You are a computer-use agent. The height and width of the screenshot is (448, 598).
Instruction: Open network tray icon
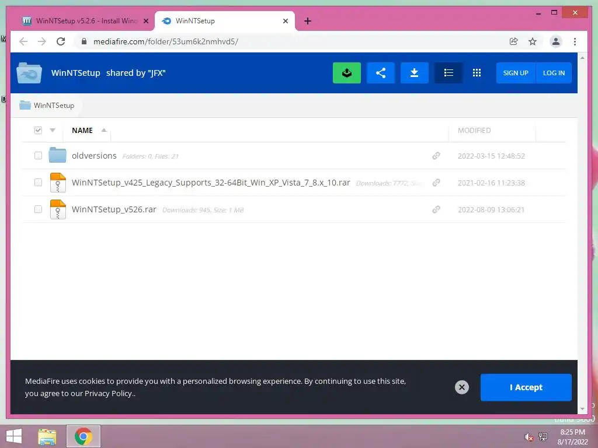(x=543, y=436)
